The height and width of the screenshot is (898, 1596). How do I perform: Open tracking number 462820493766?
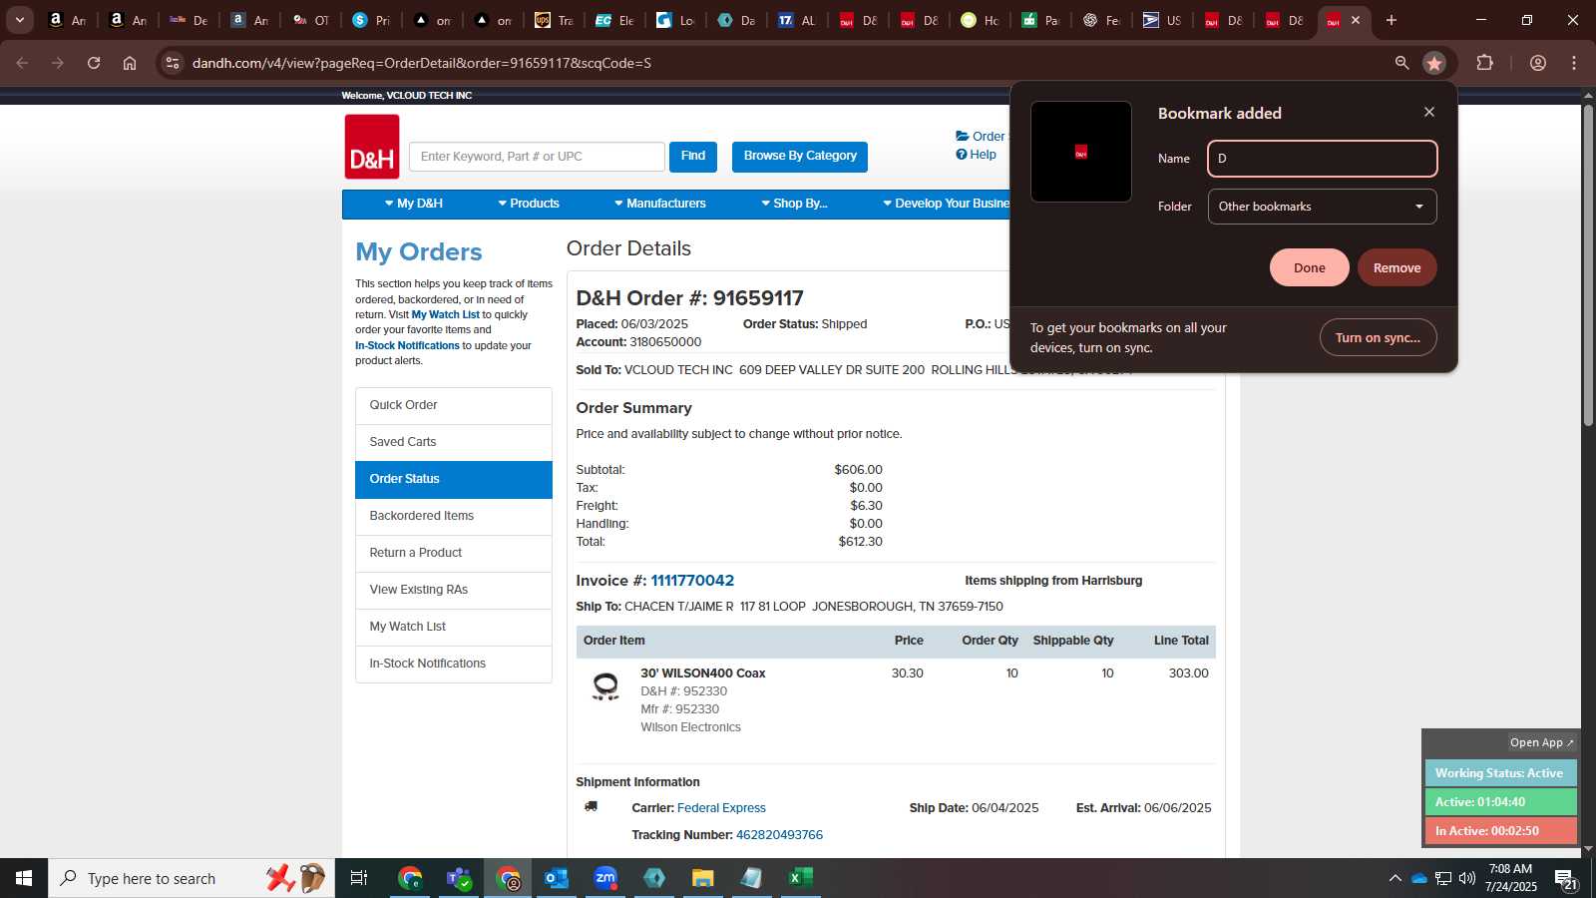(x=779, y=835)
